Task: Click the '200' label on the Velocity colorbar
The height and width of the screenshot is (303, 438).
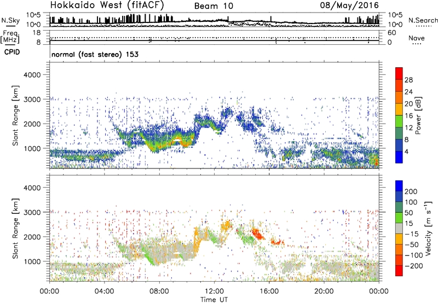Action: click(x=411, y=191)
